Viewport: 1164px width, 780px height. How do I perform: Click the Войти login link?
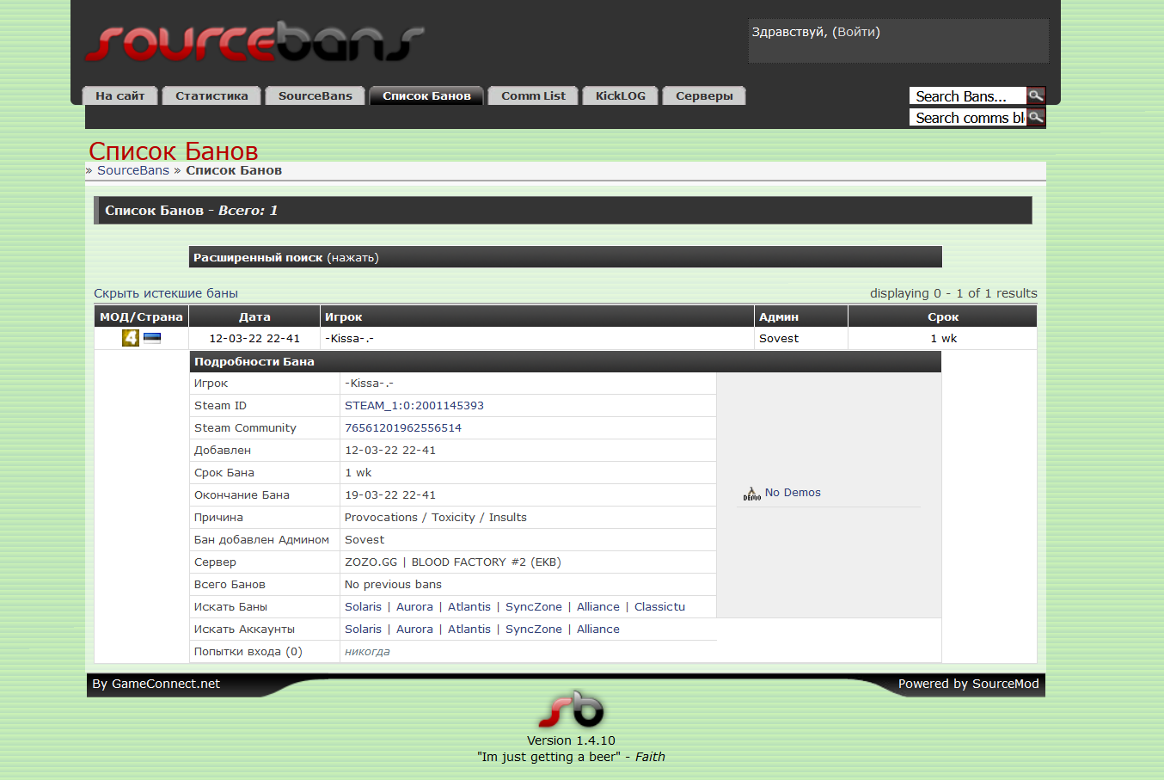coord(857,32)
